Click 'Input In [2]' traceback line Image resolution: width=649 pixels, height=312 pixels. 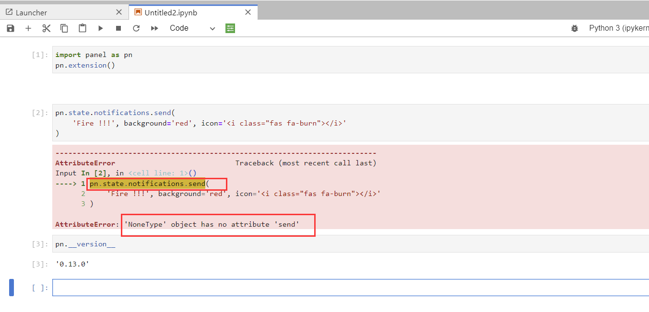click(126, 173)
